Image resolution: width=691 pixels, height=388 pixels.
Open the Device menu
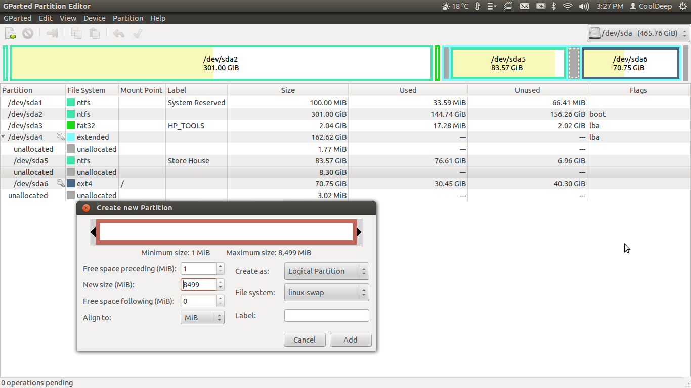click(95, 18)
